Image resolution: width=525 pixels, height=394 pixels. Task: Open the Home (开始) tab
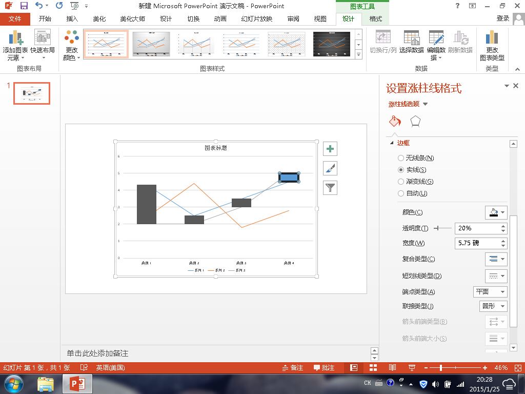pyautogui.click(x=45, y=19)
